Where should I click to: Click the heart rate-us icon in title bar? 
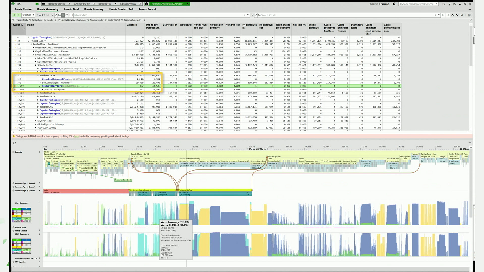pos(455,4)
